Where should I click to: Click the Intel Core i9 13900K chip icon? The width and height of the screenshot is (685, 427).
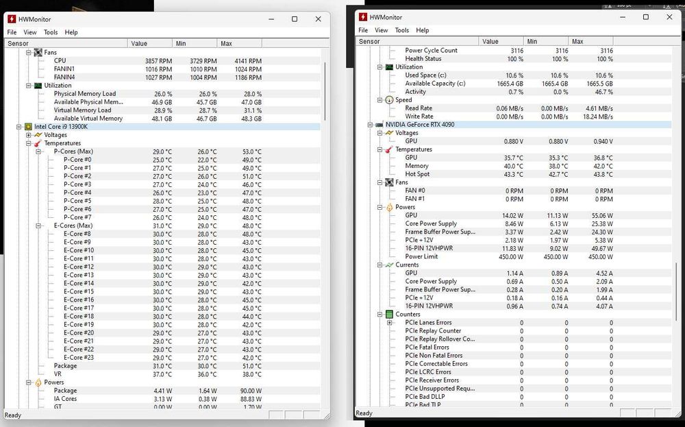(28, 127)
